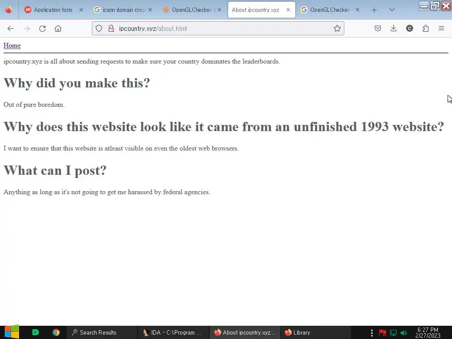Follow the Home link
The height and width of the screenshot is (339, 452).
pyautogui.click(x=12, y=45)
